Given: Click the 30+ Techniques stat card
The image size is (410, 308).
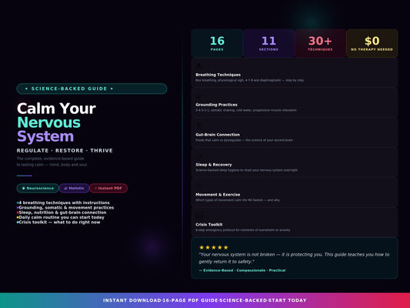Looking at the screenshot, I should point(320,43).
